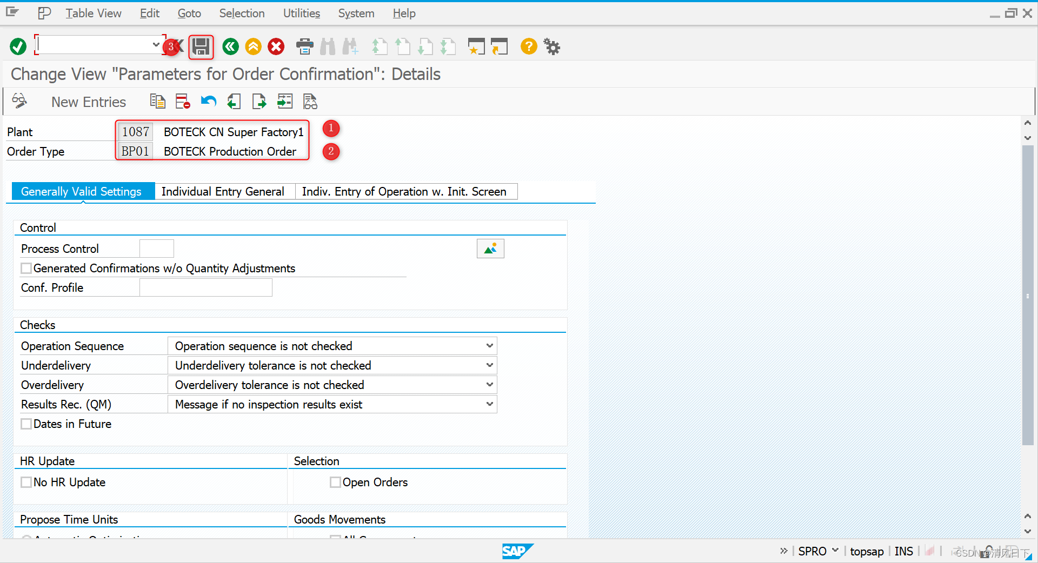Expand the Results Rec. (QM) dropdown
This screenshot has height=563, width=1038.
[x=489, y=404]
